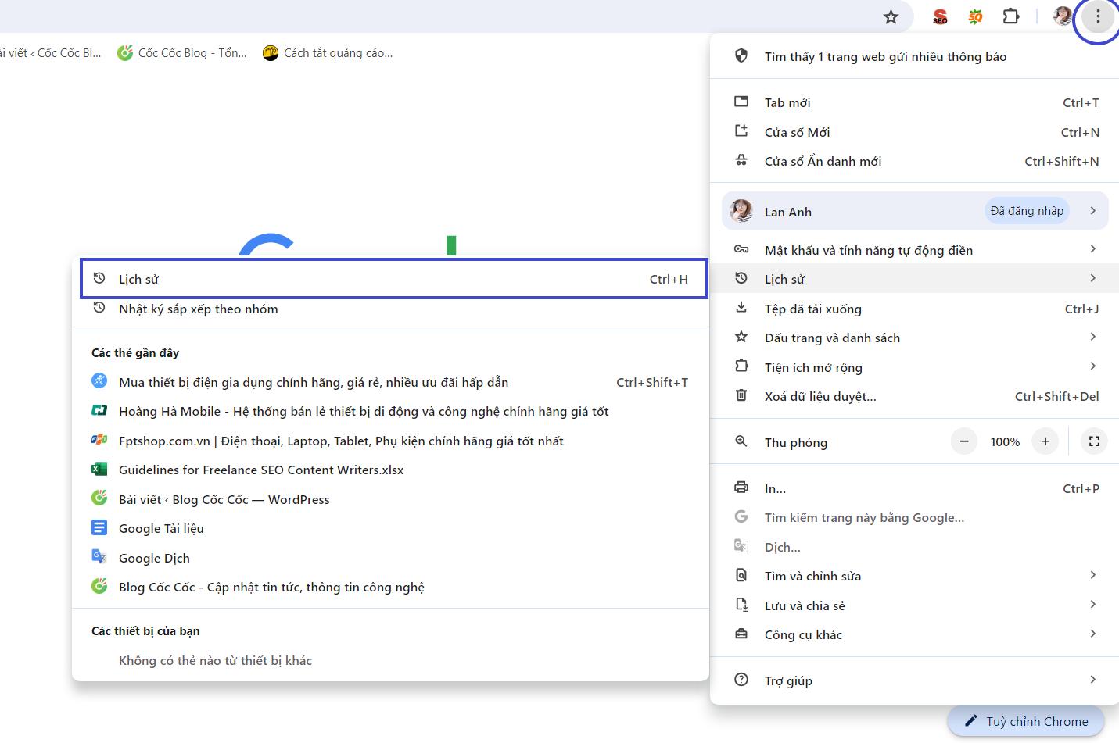Reopen Hoàng Hà Mobile recent tab
The width and height of the screenshot is (1119, 743).
(390, 411)
